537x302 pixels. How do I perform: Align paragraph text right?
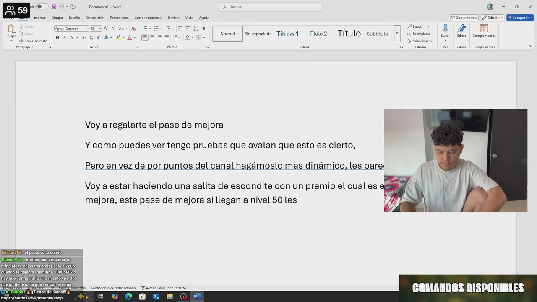click(159, 37)
